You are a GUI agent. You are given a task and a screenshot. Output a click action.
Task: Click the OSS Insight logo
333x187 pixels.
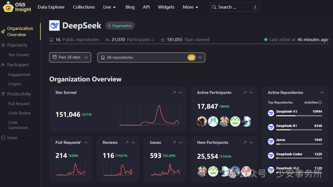pyautogui.click(x=17, y=7)
